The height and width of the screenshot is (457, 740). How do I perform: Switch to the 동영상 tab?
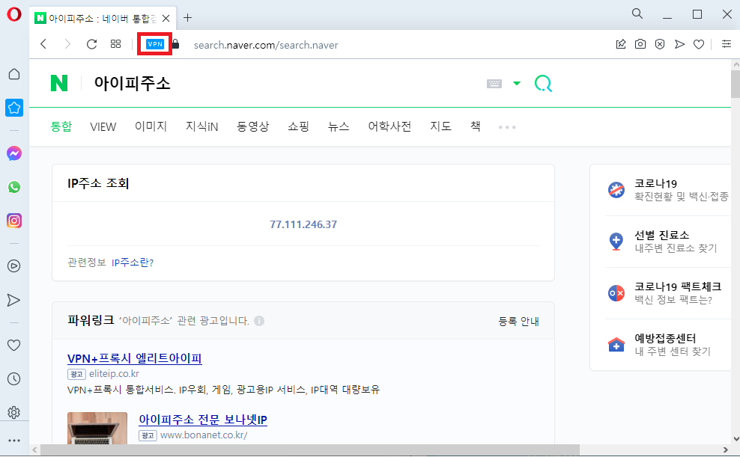click(253, 126)
